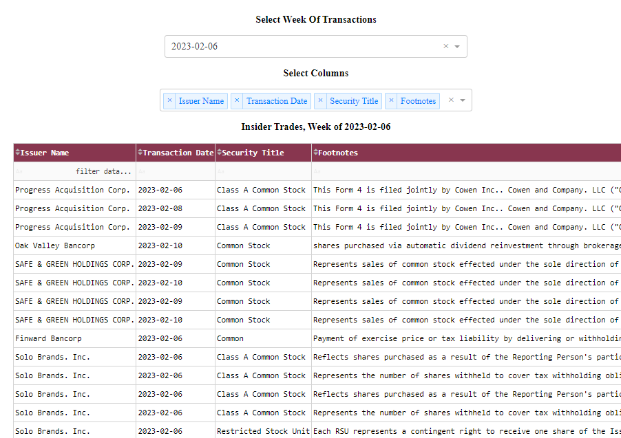
Task: Remove the Security Title column tag
Action: (x=320, y=100)
